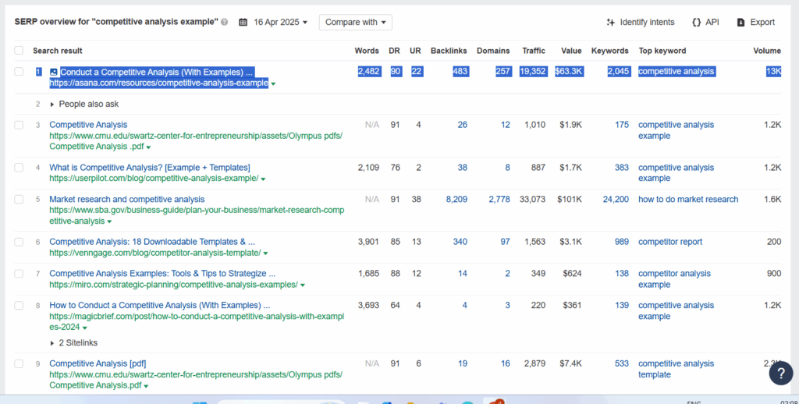Click the Top keyword column header
Viewport: 799px width, 404px height.
662,51
